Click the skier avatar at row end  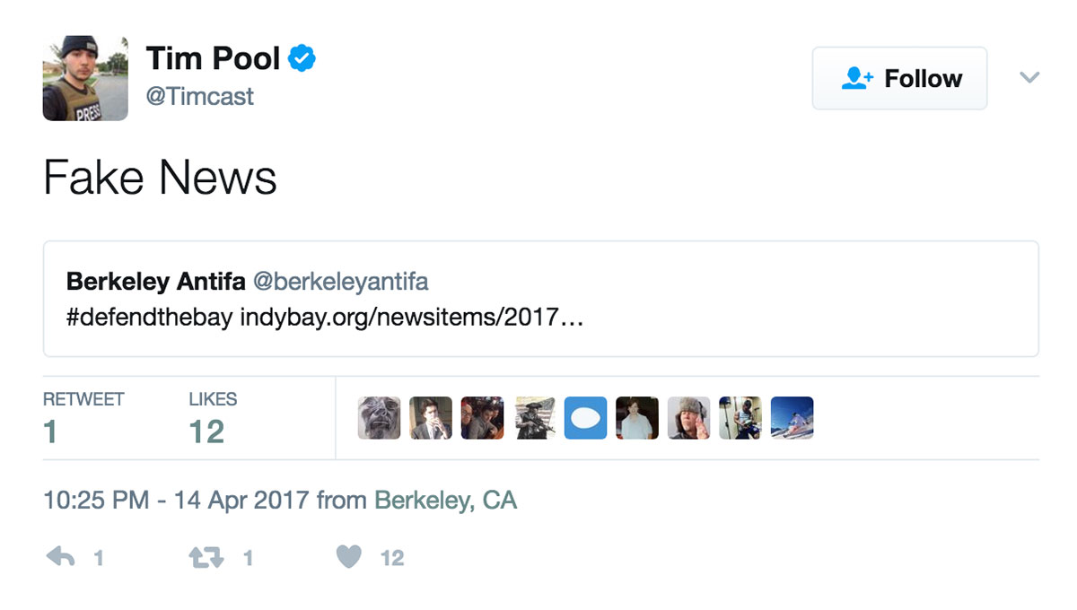(792, 418)
